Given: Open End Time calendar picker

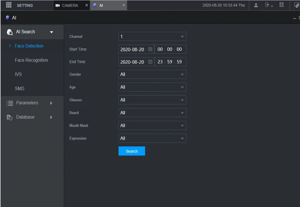Looking at the screenshot, I should point(150,62).
